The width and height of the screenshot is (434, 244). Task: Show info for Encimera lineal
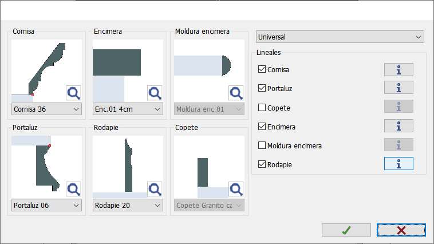coord(399,126)
